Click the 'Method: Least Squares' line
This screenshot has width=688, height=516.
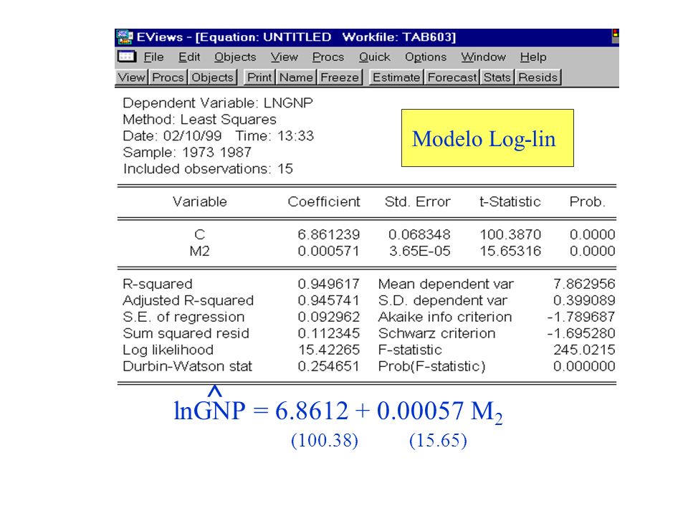(200, 120)
